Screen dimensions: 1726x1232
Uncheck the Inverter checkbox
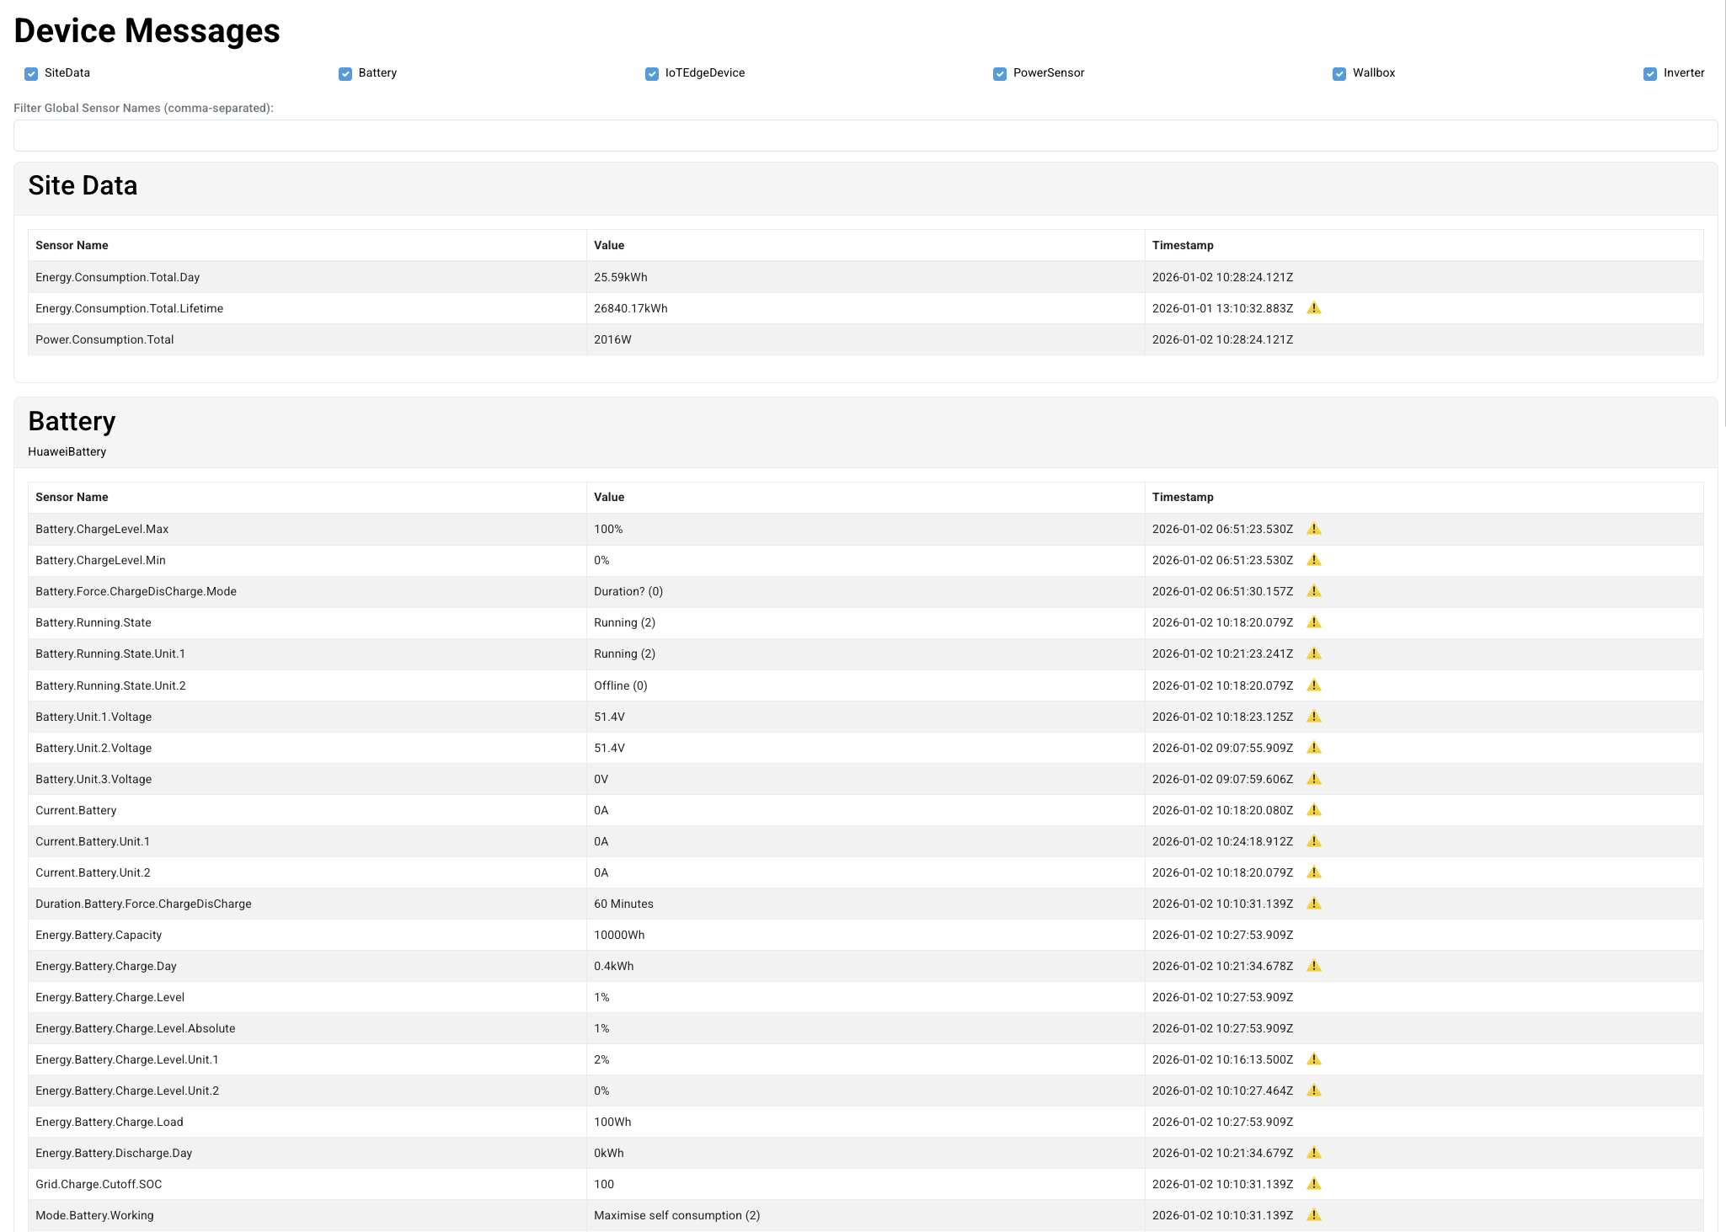[x=1650, y=74]
